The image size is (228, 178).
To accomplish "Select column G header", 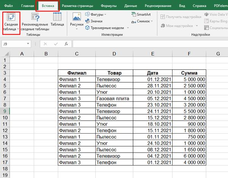I will click(217, 54).
